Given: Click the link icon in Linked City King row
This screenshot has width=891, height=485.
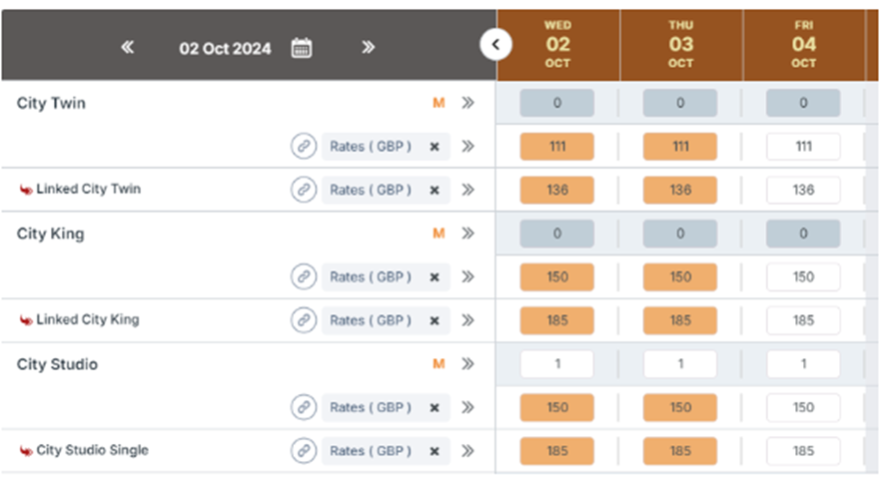Looking at the screenshot, I should pyautogui.click(x=304, y=320).
